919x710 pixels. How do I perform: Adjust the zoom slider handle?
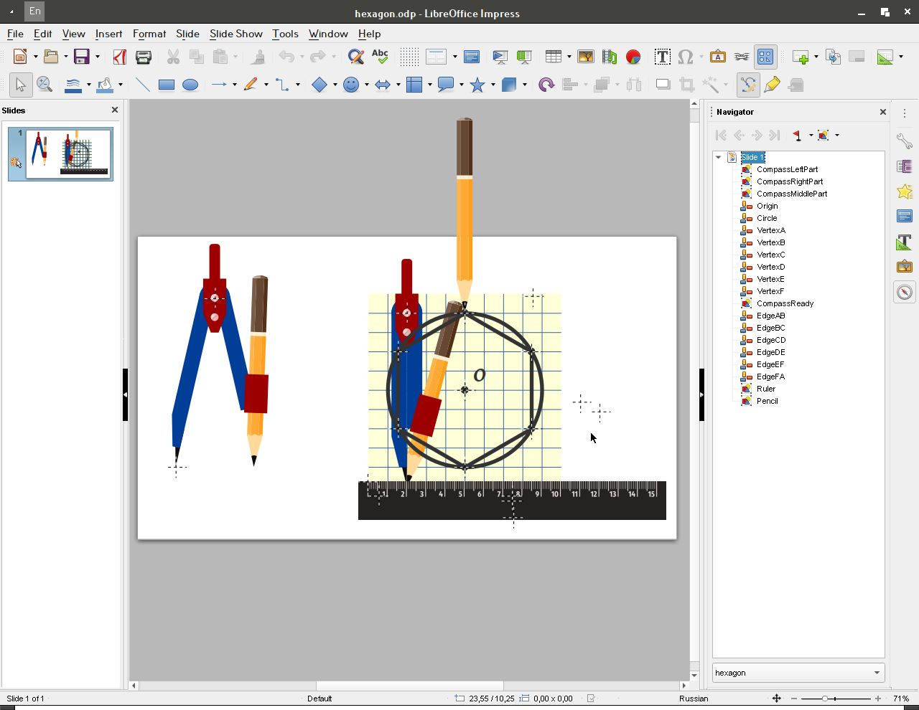(825, 699)
